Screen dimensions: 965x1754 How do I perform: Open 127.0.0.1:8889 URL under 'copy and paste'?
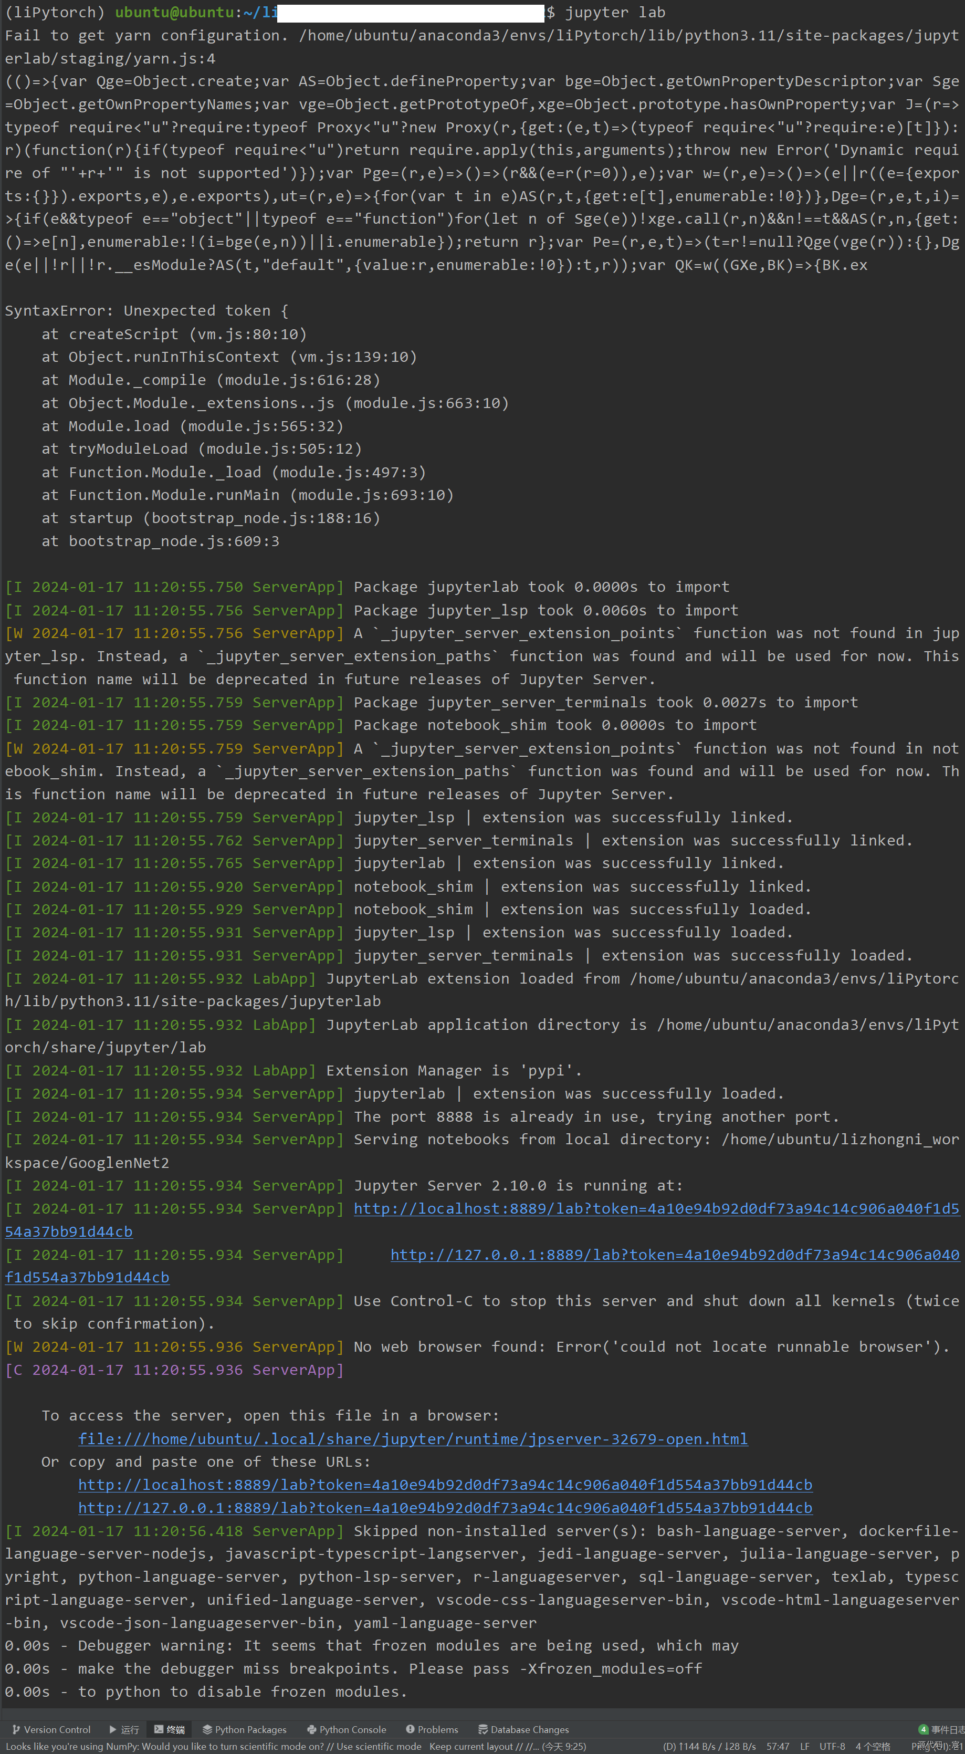[445, 1508]
